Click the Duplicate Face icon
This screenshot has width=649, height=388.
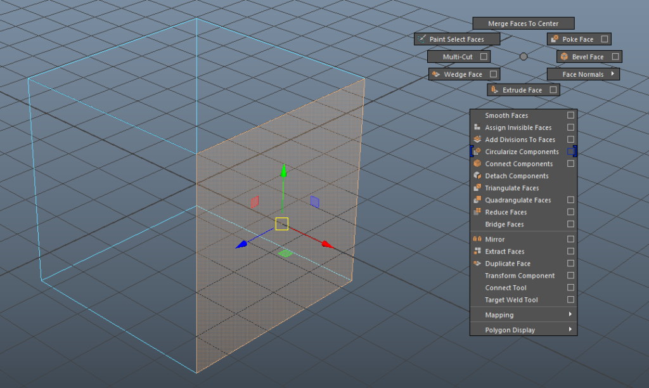coord(477,263)
